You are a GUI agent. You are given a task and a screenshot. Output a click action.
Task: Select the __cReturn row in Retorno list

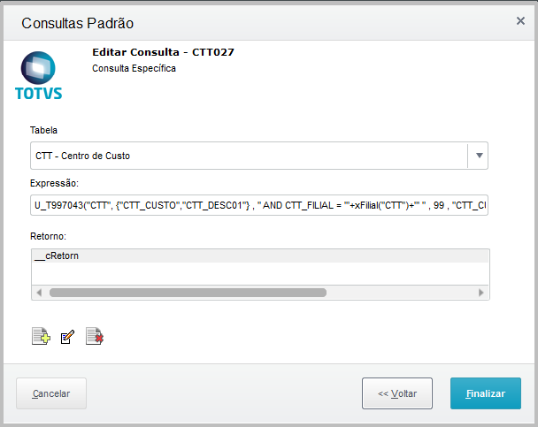coord(259,256)
